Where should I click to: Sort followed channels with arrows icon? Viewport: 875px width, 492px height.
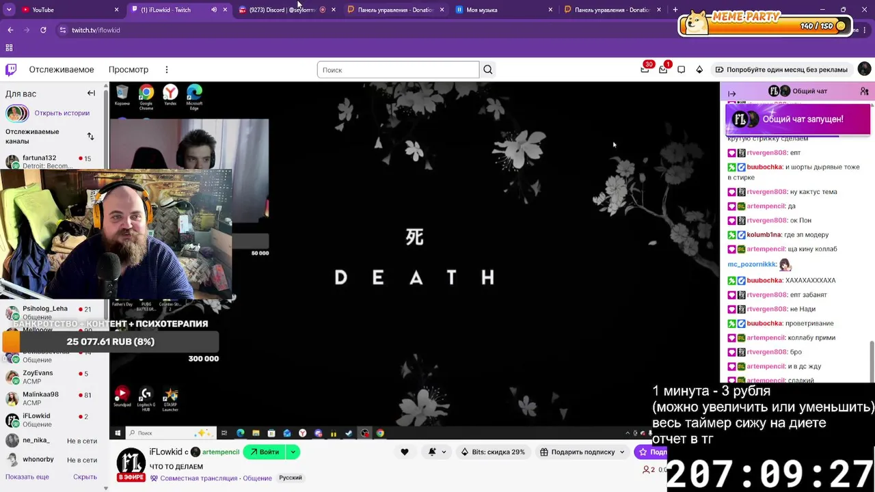point(90,136)
